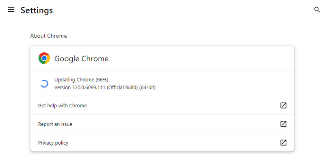Click the word Chrome in About heading
This screenshot has height=162, width=325.
tap(57, 36)
